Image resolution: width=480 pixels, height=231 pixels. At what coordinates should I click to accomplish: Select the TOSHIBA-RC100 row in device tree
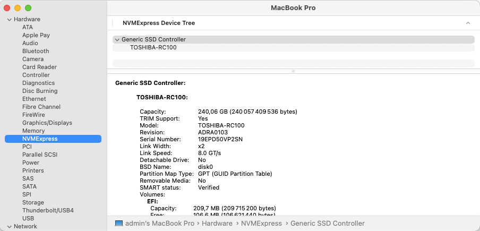point(294,48)
